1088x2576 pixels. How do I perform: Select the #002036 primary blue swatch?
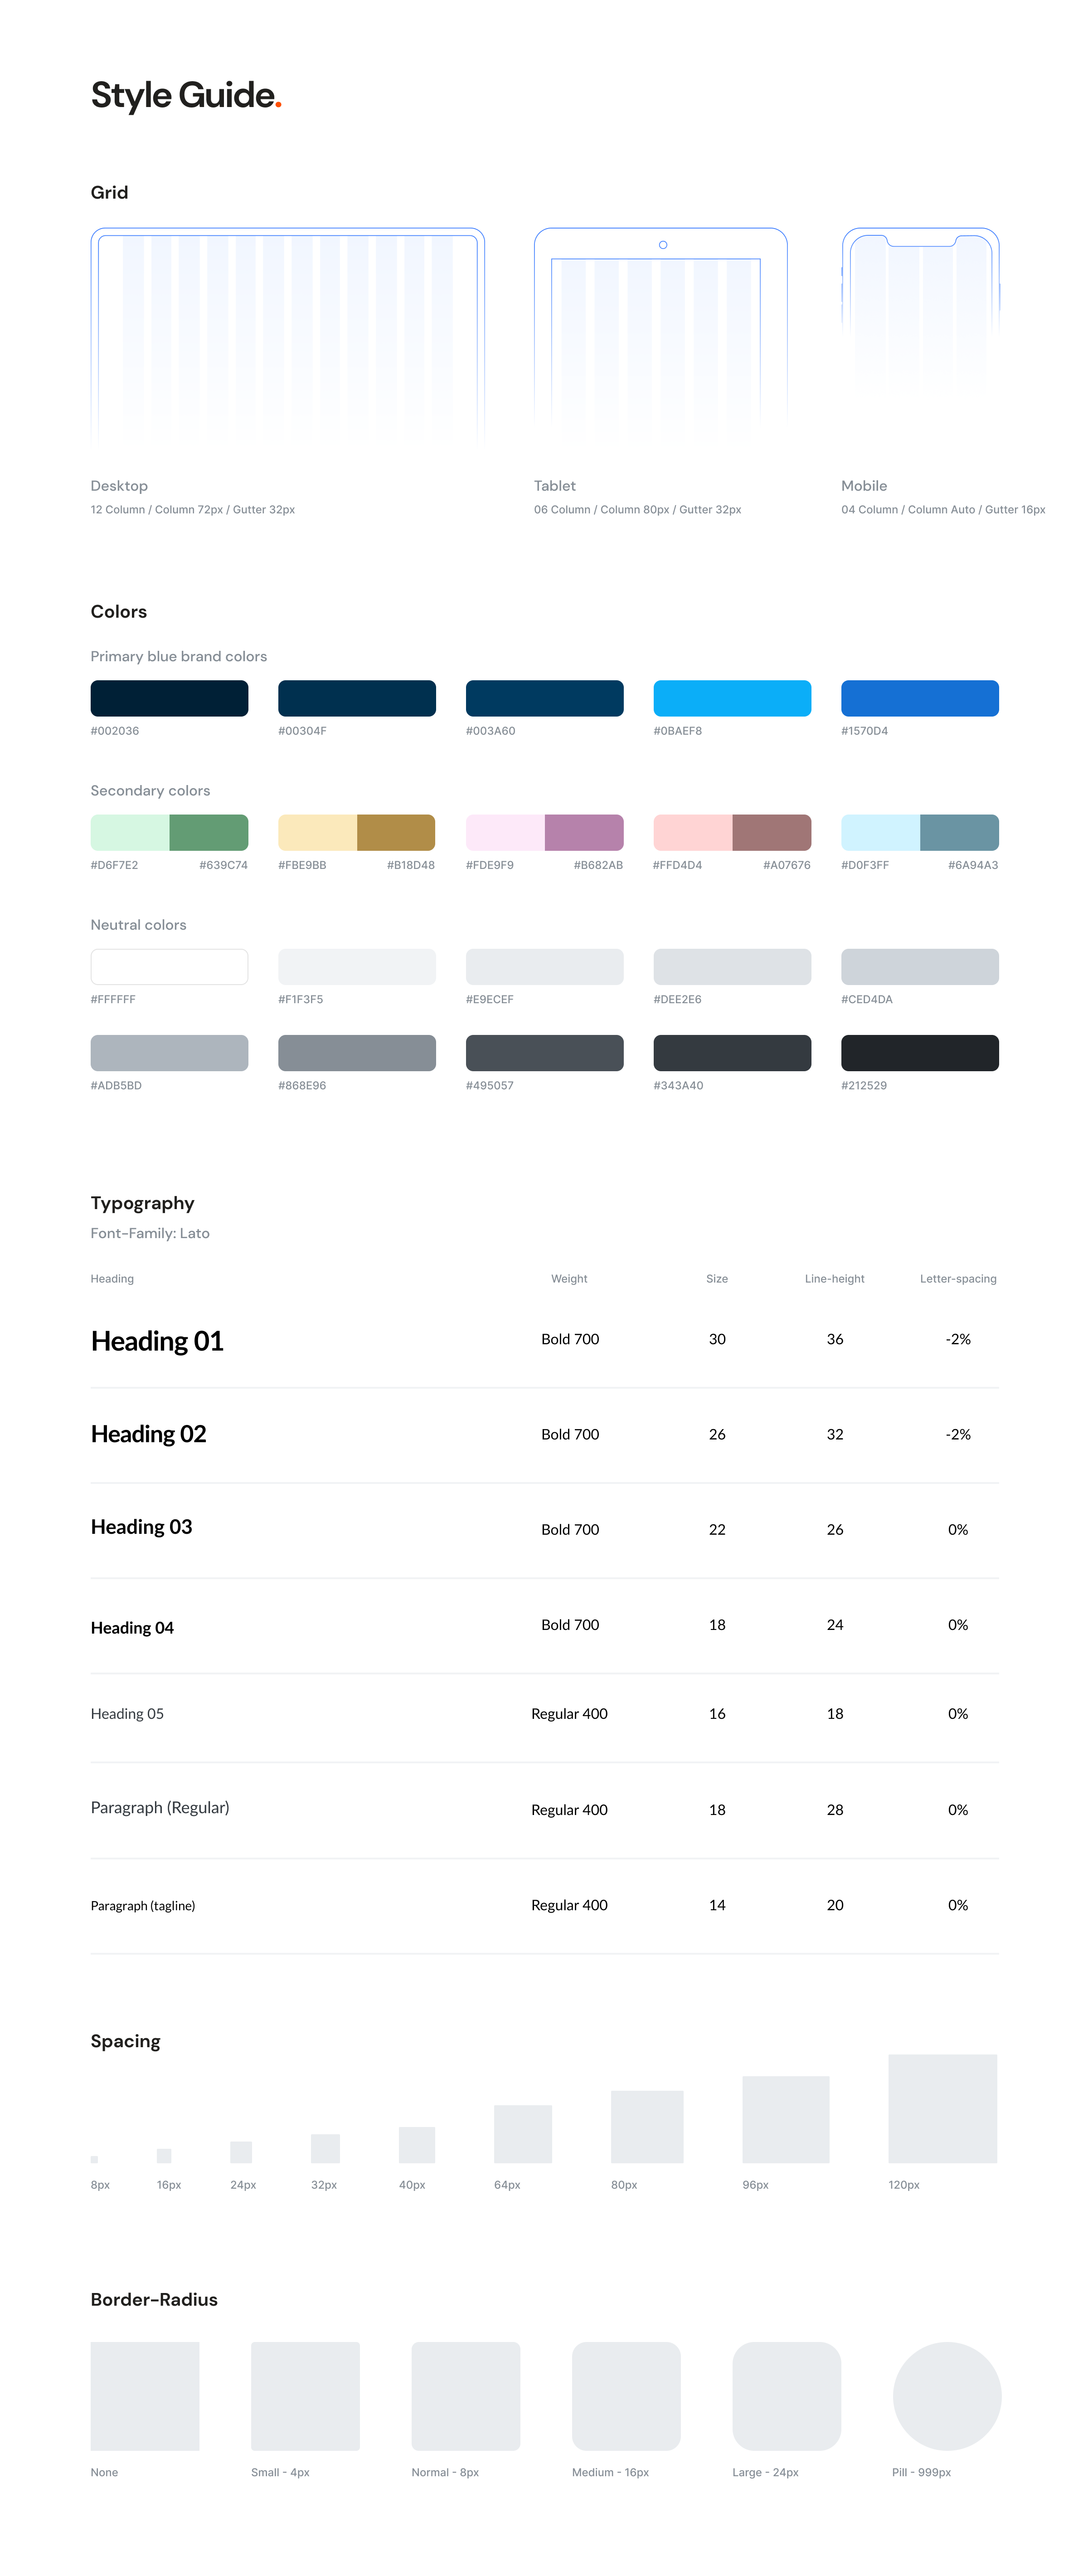click(169, 698)
